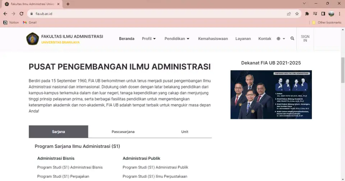Click the page vertical scrollbar thumb
This screenshot has height=181, width=345.
coord(342,70)
